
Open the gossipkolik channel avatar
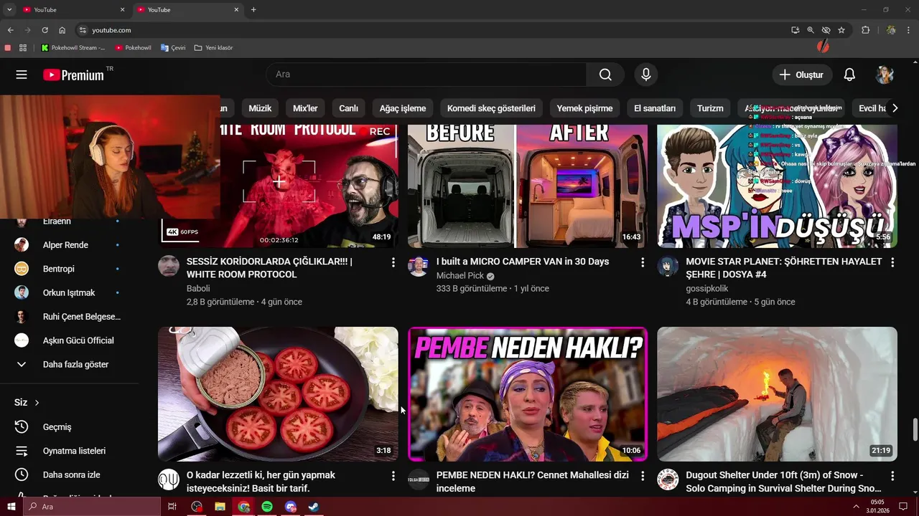pos(668,266)
